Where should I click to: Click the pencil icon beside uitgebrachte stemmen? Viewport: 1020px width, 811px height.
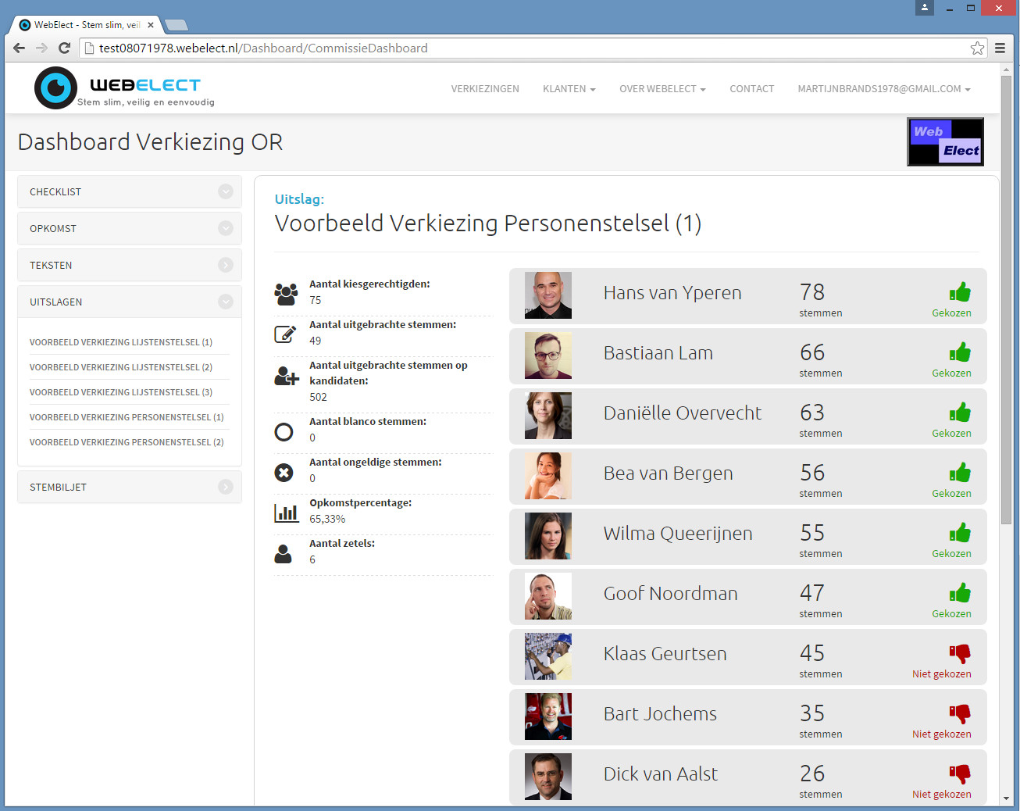[x=286, y=332]
